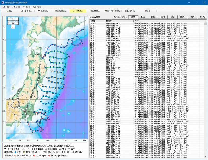Reset map view with center target button

pyautogui.click(x=13, y=23)
